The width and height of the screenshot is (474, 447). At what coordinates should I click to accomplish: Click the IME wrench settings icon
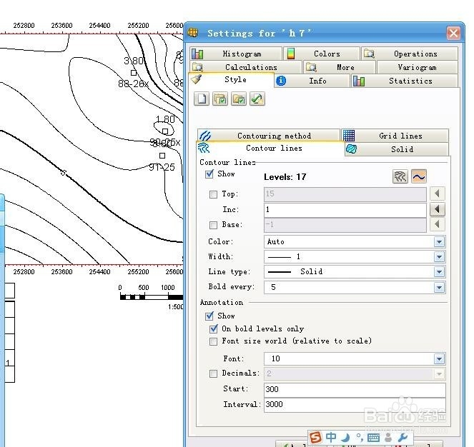(x=403, y=437)
